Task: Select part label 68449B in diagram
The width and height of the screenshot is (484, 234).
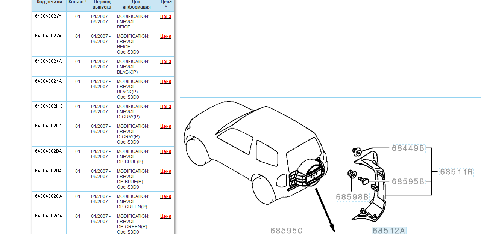Action: [x=408, y=148]
